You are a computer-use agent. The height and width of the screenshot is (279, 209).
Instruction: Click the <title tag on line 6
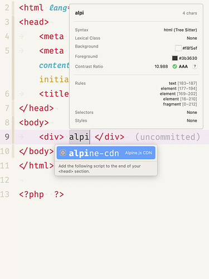point(54,94)
